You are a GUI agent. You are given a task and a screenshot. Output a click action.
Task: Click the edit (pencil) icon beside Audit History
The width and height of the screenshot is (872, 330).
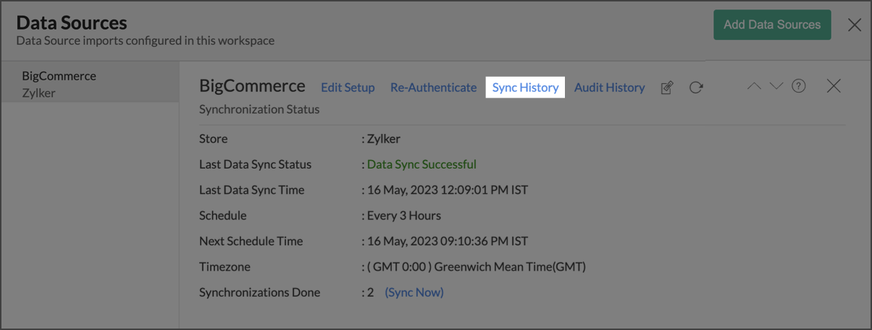[667, 88]
